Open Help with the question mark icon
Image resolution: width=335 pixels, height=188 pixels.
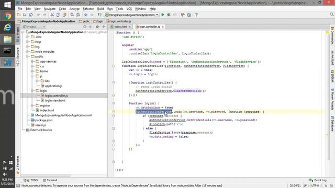pyautogui.click(x=196, y=15)
